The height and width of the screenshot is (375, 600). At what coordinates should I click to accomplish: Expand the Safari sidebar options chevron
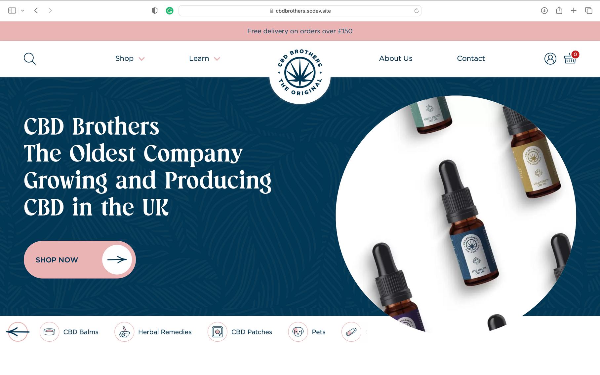[22, 11]
